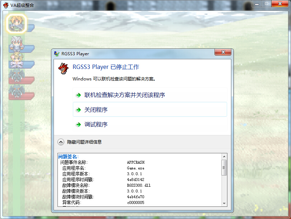Click the details scrollbar up arrow
Viewport: 291px width, 219px height.
224,157
